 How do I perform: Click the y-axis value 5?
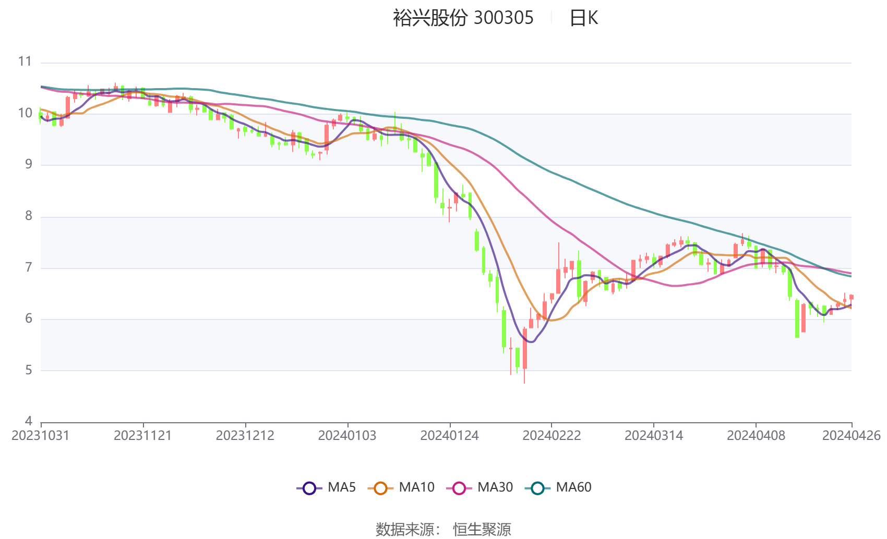point(29,370)
